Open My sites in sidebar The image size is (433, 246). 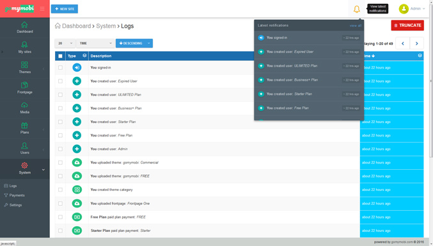point(24,47)
